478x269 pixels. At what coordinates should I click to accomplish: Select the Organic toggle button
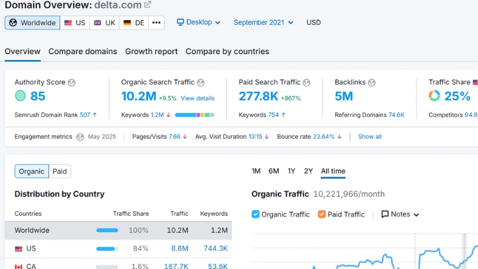pos(32,172)
